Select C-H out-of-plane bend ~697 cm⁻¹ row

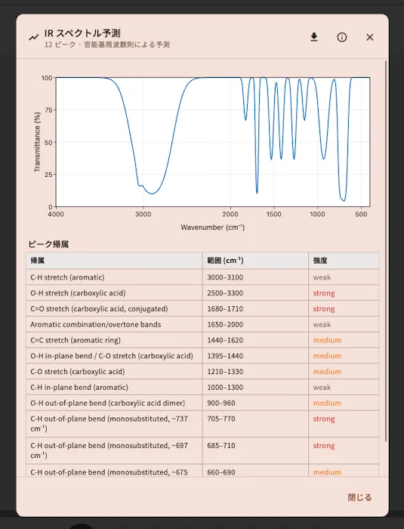[202, 450]
